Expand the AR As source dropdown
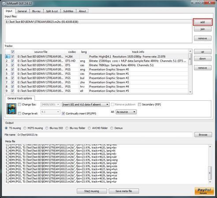The height and width of the screenshot is (198, 217). click(126, 112)
